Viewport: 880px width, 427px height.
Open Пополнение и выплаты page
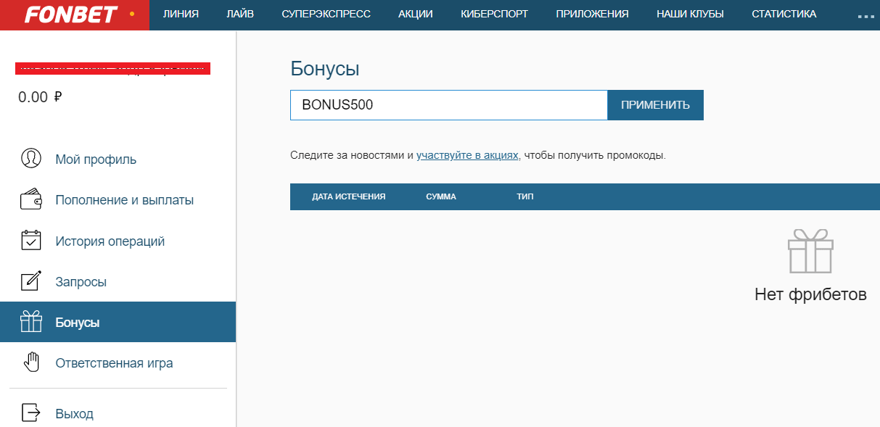(125, 200)
